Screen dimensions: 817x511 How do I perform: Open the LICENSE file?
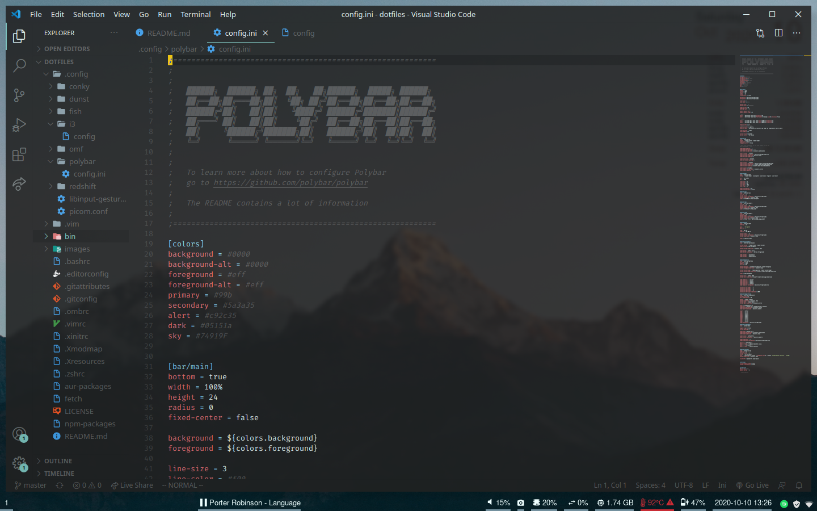79,411
